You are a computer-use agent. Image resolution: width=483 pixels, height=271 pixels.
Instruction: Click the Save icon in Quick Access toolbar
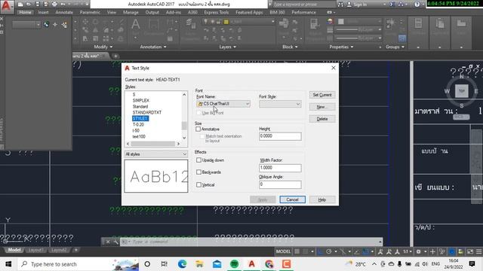(x=37, y=5)
